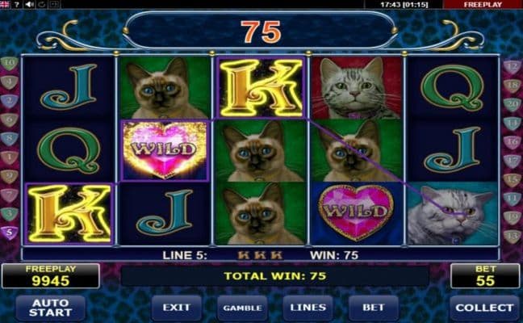Click the glowing Wild heart symbol
The height and width of the screenshot is (323, 523).
click(x=165, y=150)
